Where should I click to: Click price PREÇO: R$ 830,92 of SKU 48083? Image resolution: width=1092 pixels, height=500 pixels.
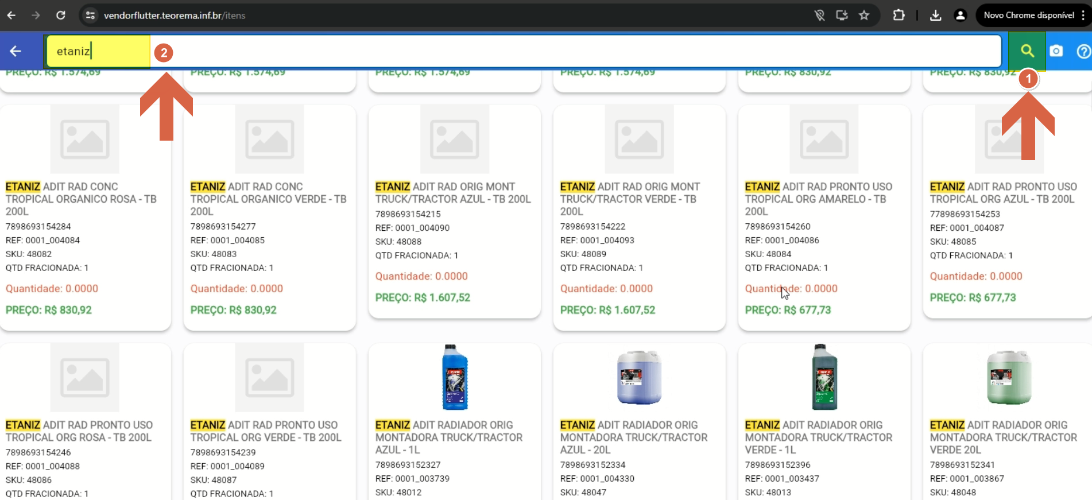pos(233,310)
